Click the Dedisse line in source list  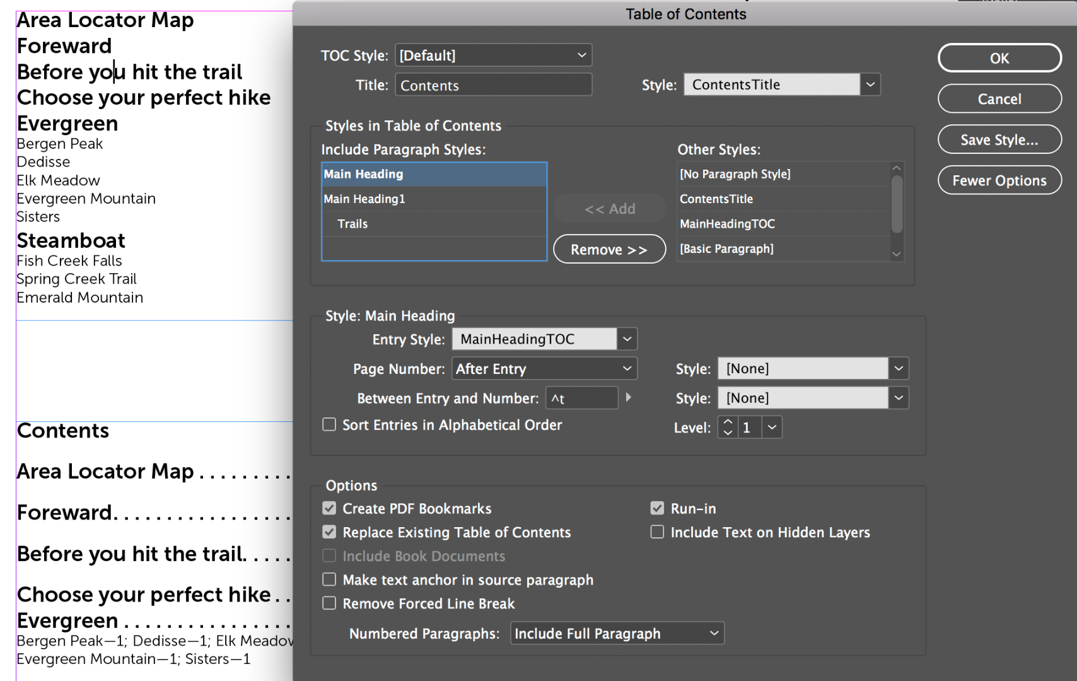tap(44, 162)
